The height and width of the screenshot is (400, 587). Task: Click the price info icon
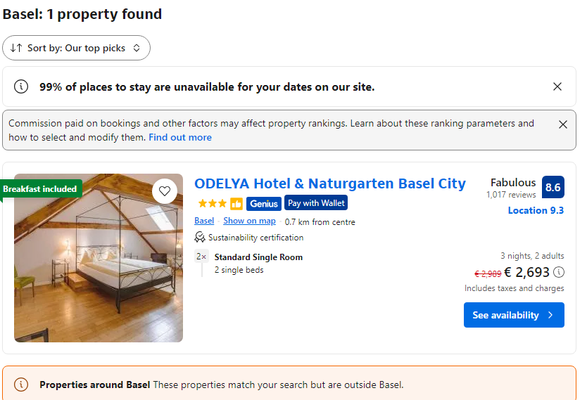pos(559,272)
